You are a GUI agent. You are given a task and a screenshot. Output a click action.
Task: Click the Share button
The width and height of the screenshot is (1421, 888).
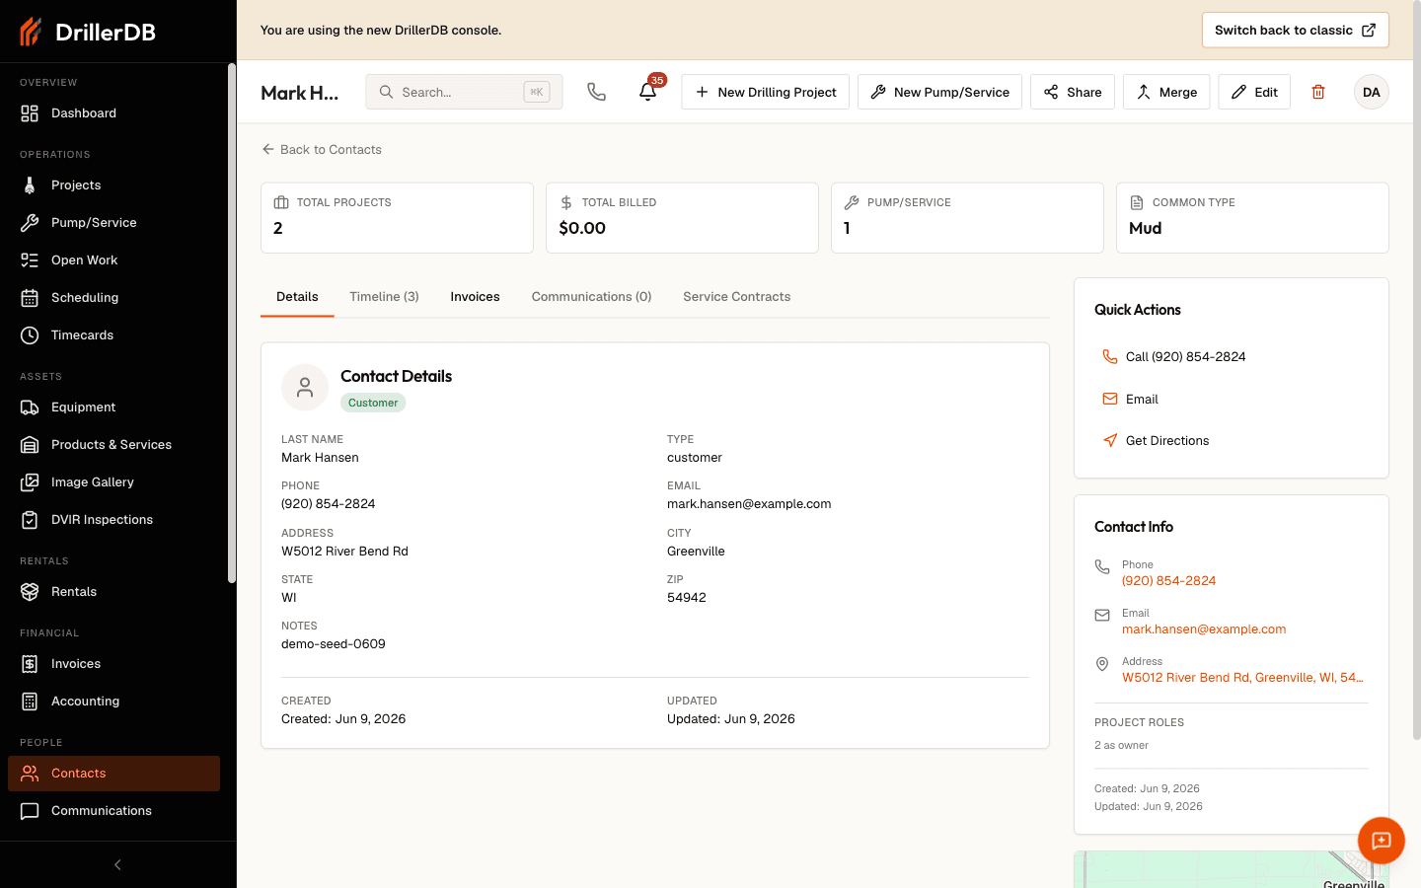[1073, 92]
